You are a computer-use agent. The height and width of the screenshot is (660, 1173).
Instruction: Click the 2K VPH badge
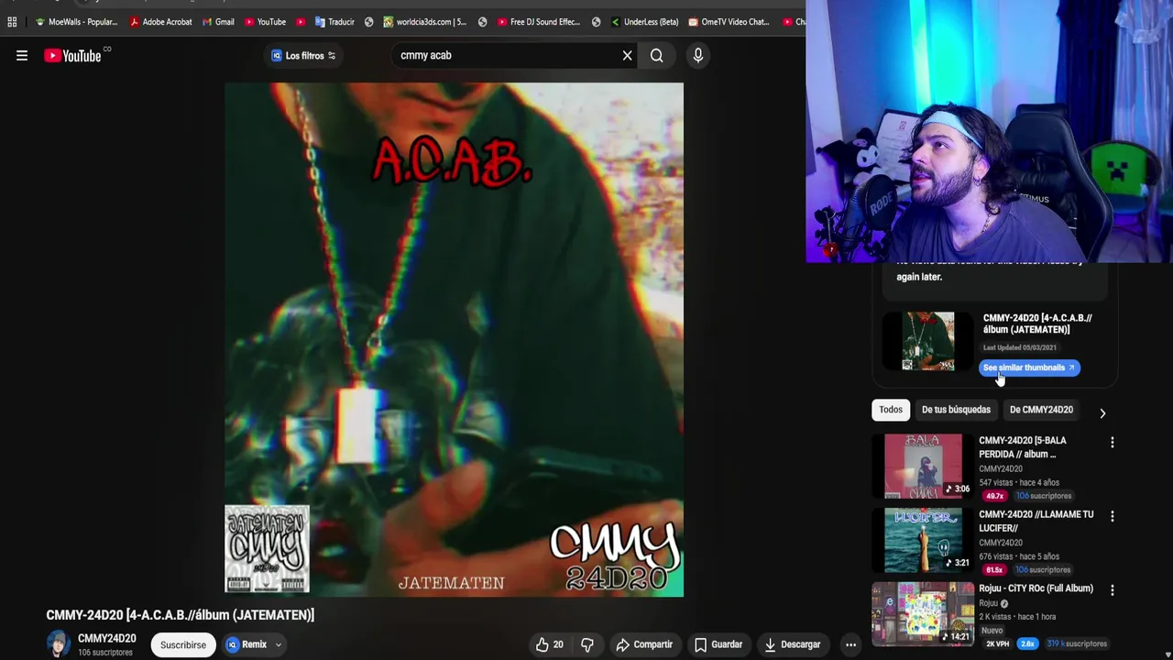[997, 643]
